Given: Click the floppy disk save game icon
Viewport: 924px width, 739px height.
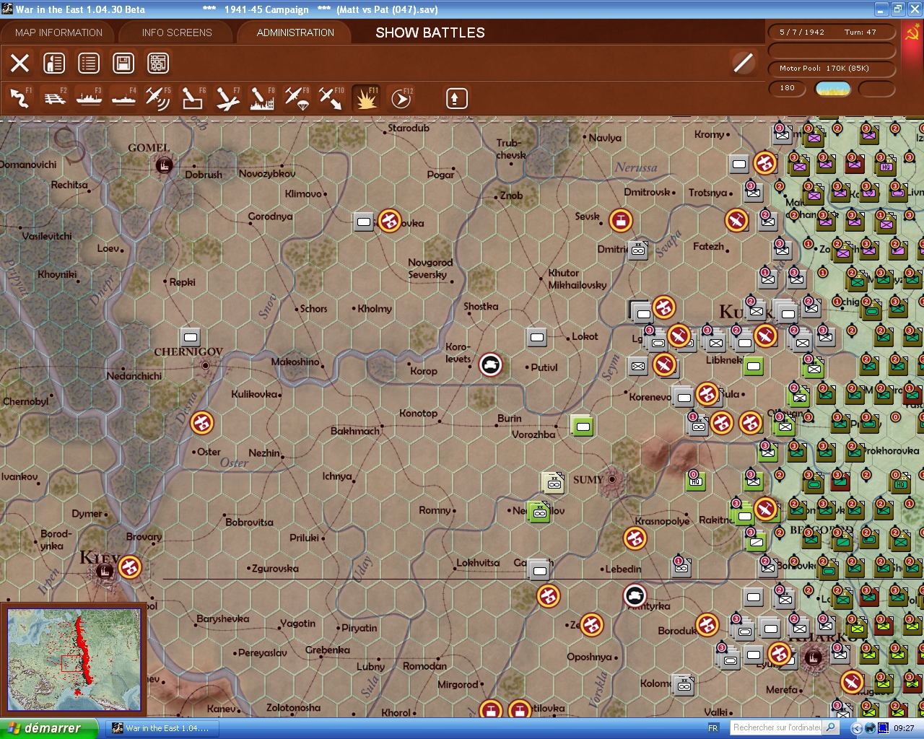Looking at the screenshot, I should click(x=123, y=64).
